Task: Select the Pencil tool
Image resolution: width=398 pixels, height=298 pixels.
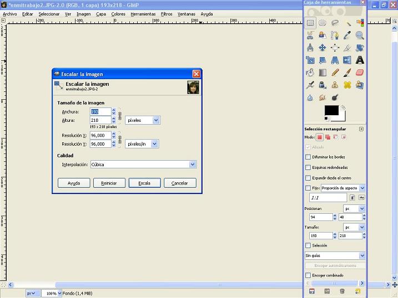Action: tap(335, 73)
